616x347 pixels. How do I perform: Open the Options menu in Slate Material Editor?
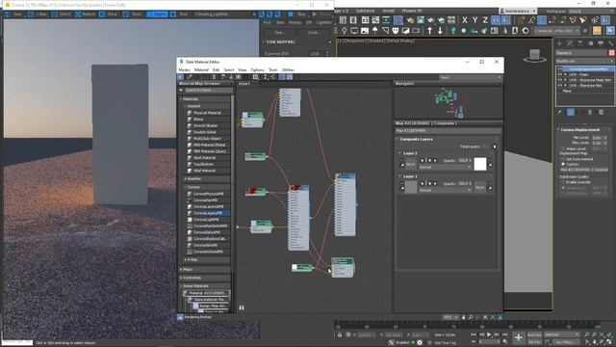point(257,70)
